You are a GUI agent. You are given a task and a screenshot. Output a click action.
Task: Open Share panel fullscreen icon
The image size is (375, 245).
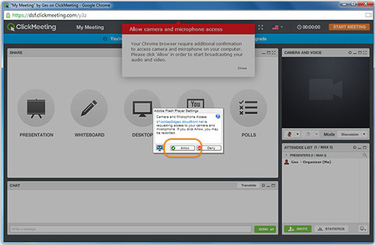(x=274, y=53)
